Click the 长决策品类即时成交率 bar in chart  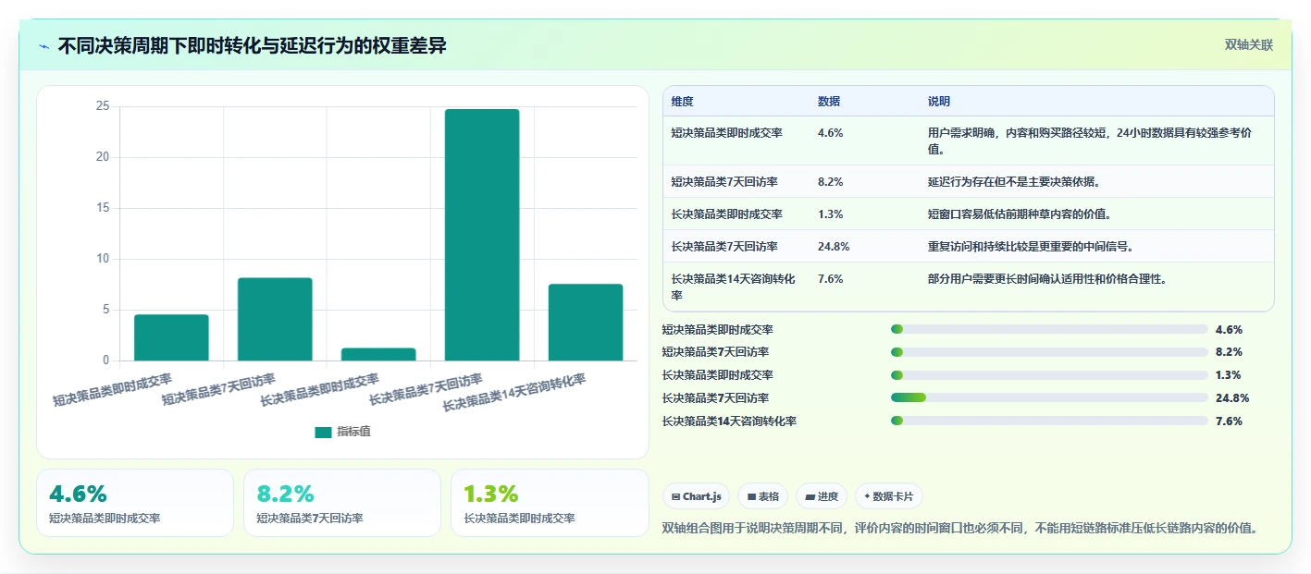tap(378, 354)
